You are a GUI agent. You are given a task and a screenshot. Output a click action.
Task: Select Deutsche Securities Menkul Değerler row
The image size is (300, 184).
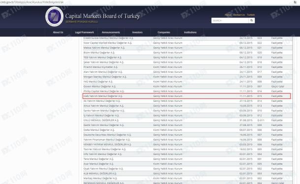188,135
